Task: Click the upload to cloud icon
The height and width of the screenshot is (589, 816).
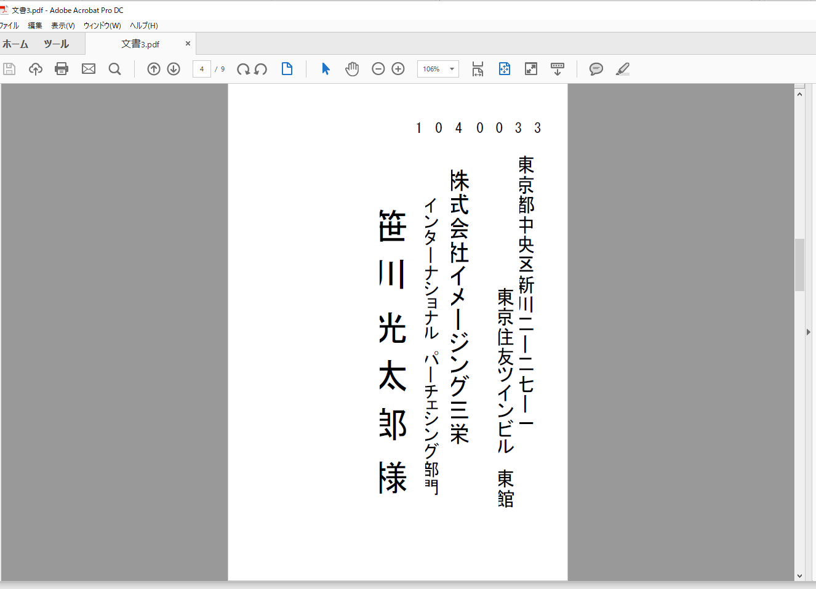Action: coord(36,69)
